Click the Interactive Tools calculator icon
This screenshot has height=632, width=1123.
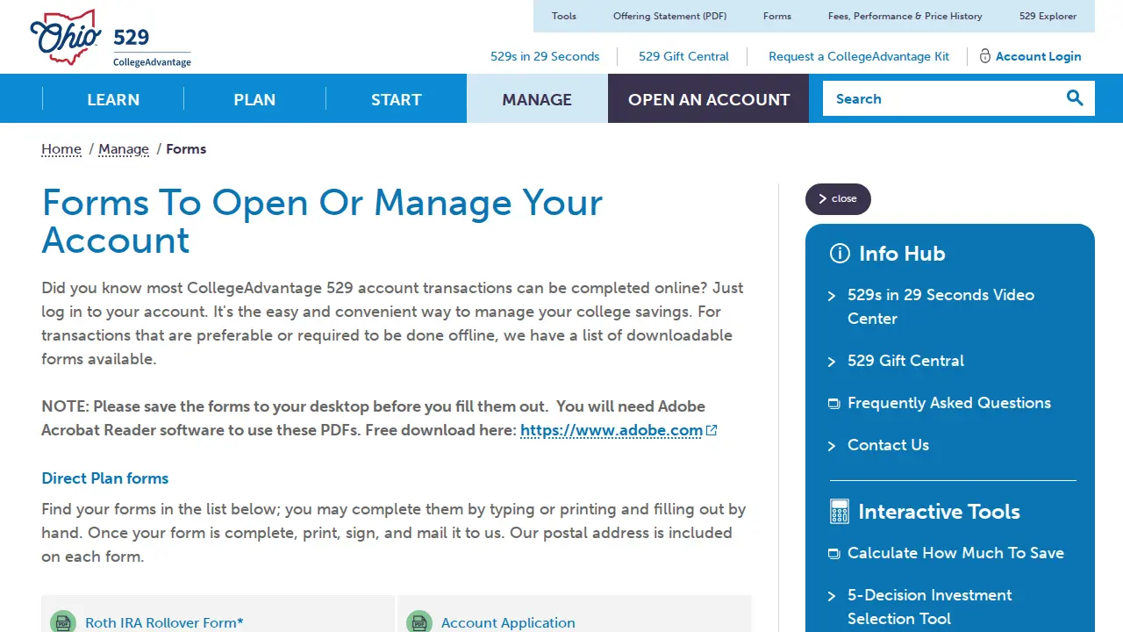(840, 512)
